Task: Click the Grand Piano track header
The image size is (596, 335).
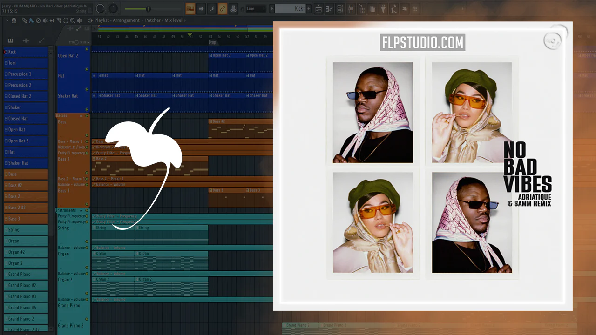Action: (x=73, y=312)
